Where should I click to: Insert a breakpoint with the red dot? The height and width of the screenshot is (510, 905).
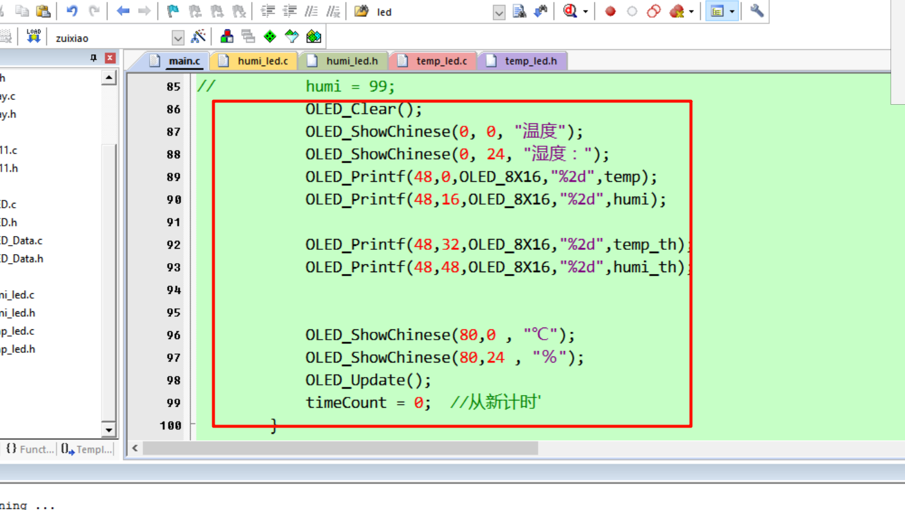coord(610,11)
